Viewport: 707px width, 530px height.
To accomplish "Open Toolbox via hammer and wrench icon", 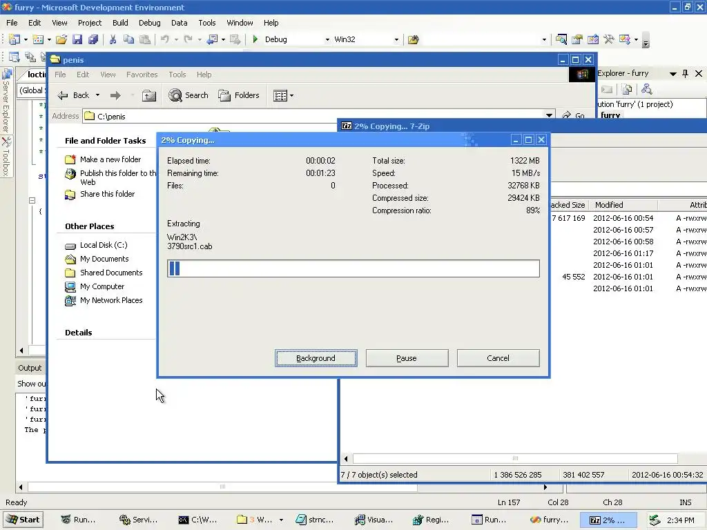I will (x=609, y=39).
